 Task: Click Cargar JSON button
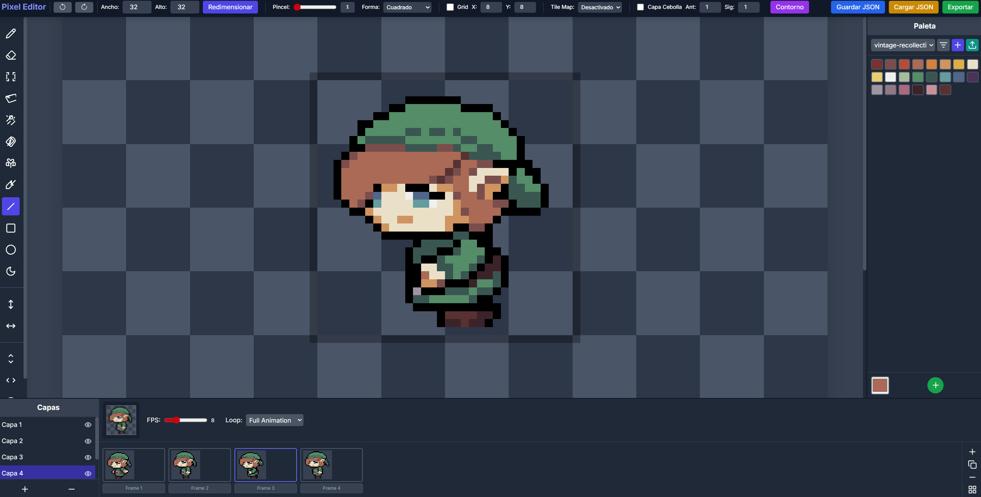click(913, 7)
